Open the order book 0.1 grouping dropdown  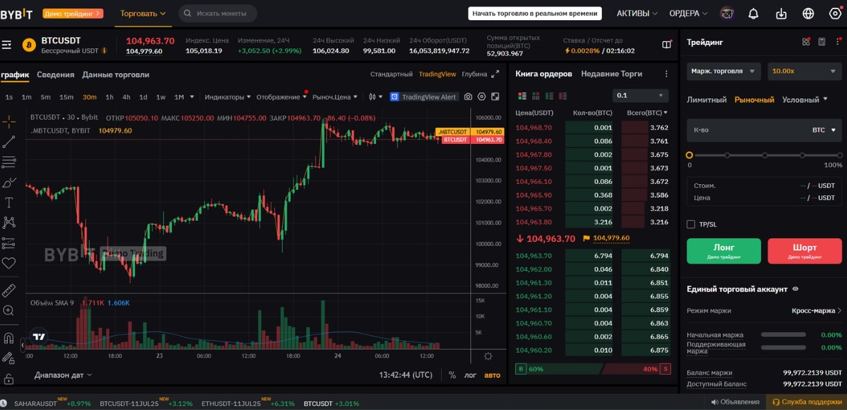point(640,95)
